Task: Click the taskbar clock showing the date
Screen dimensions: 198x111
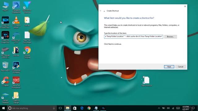Action: [186, 108]
